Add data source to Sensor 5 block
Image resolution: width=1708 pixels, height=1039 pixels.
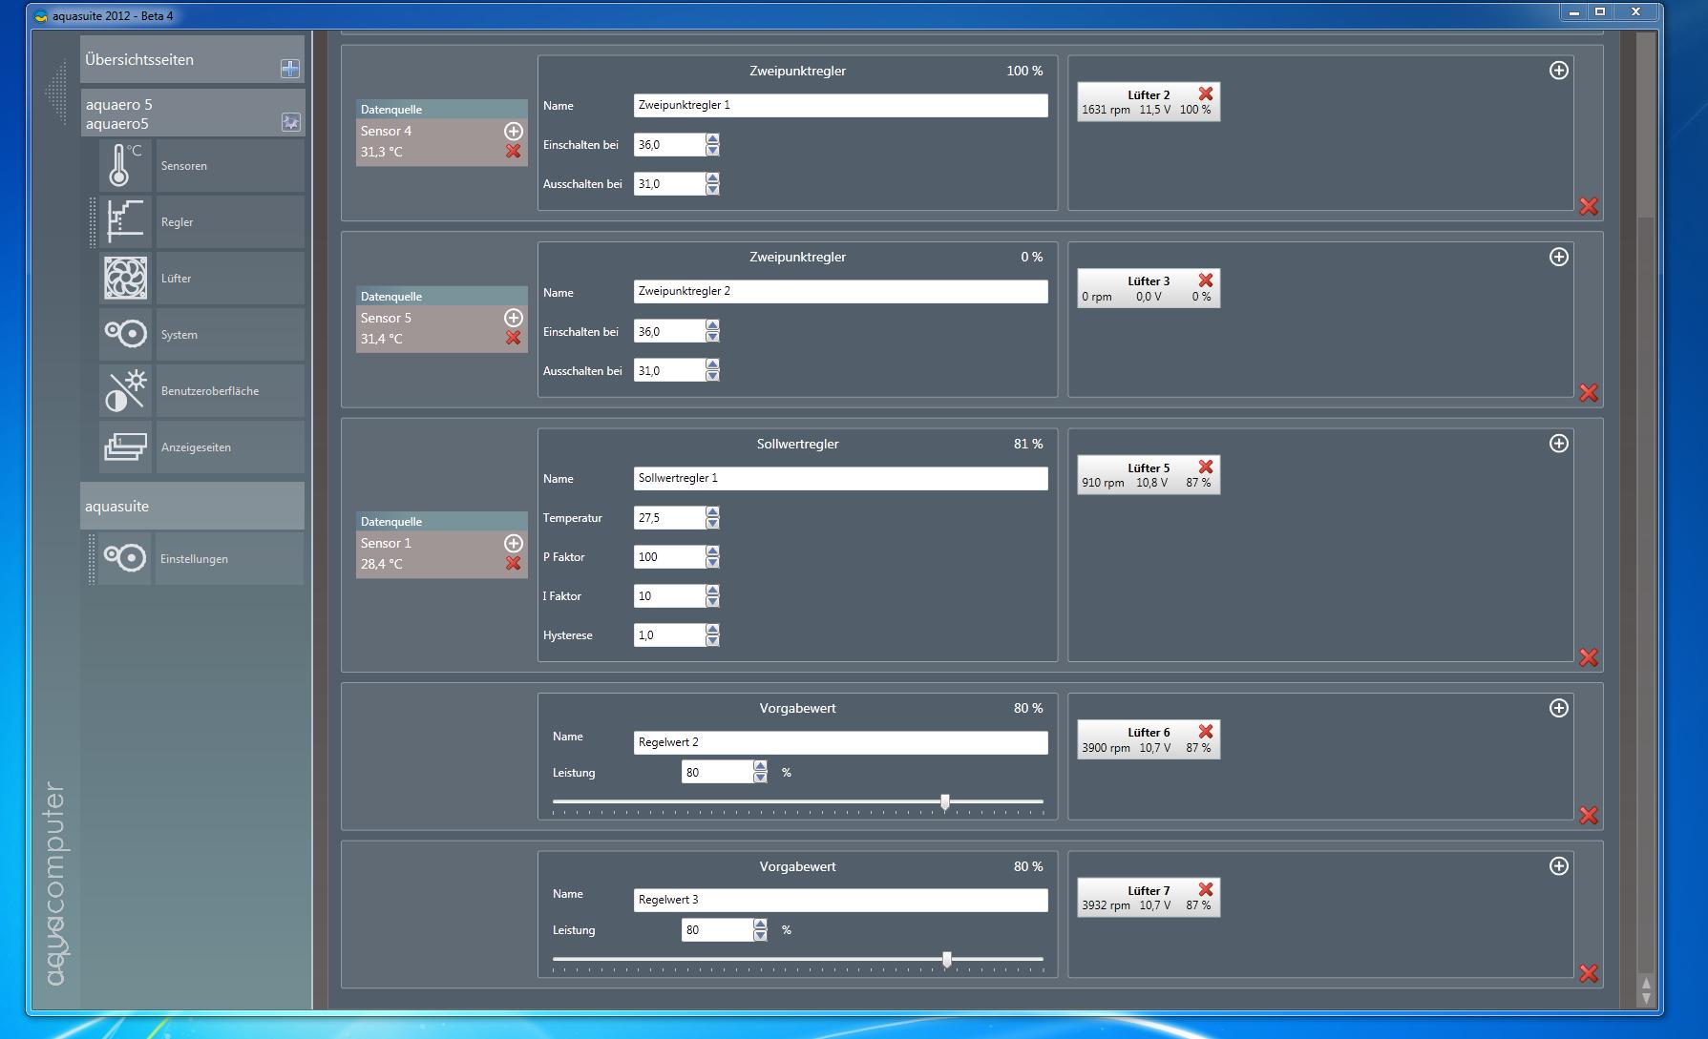coord(514,318)
